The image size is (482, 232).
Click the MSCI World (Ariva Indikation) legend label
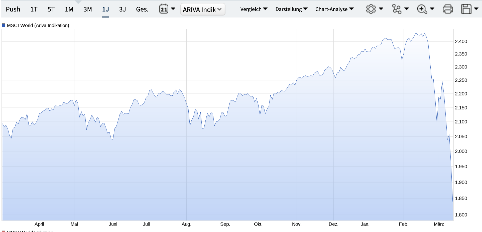click(x=38, y=25)
